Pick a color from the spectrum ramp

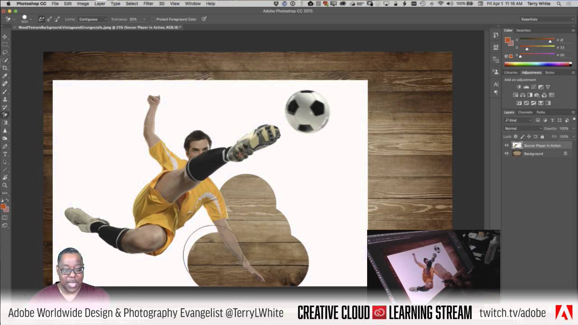click(x=538, y=64)
